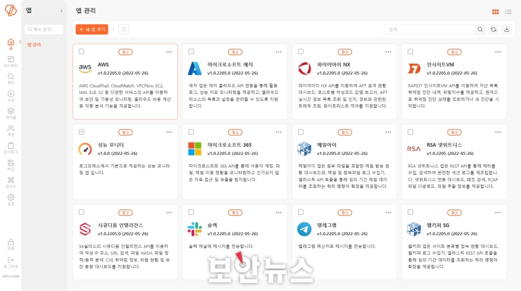
Task: Click the 시큐디움 인텔리전스 logo
Action: point(85,229)
